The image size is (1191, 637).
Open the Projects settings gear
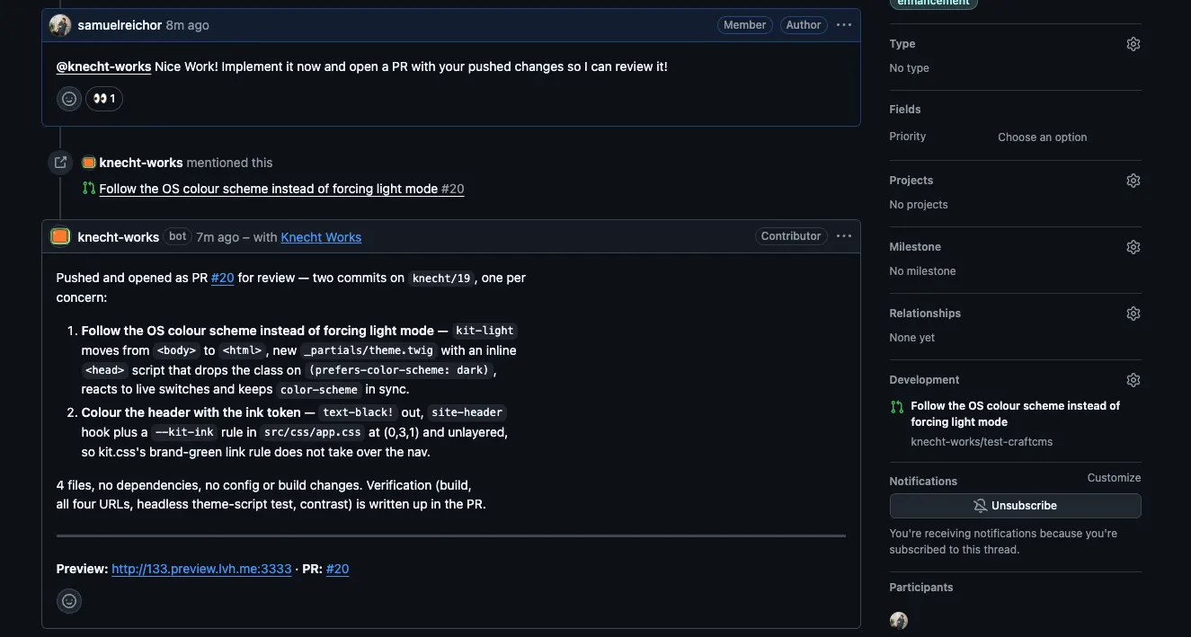pos(1133,181)
